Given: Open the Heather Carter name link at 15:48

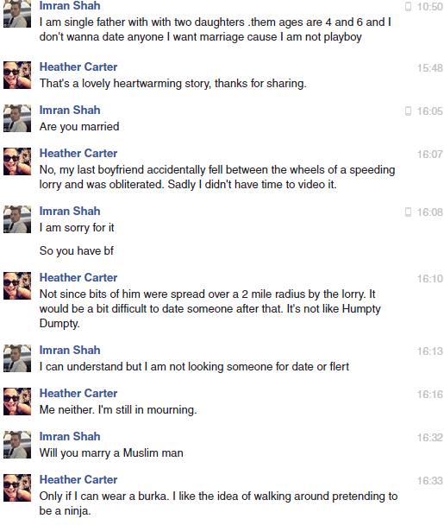Looking at the screenshot, I should [x=78, y=66].
